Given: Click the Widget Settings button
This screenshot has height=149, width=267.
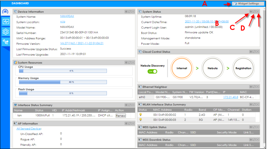Looking at the screenshot, I should click(246, 4).
